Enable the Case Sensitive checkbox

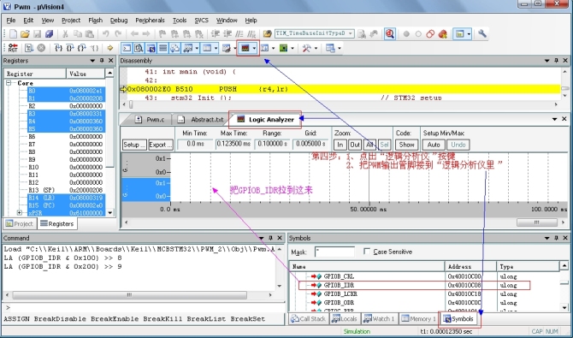(x=367, y=252)
